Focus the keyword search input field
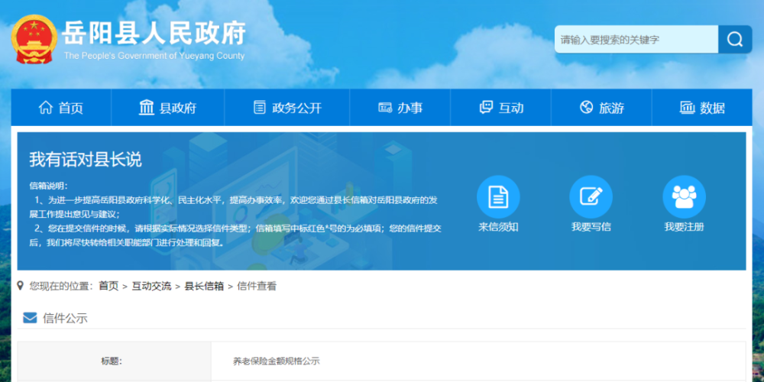 click(636, 40)
